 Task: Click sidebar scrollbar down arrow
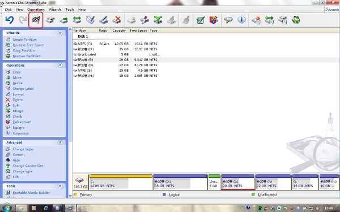pyautogui.click(x=70, y=196)
